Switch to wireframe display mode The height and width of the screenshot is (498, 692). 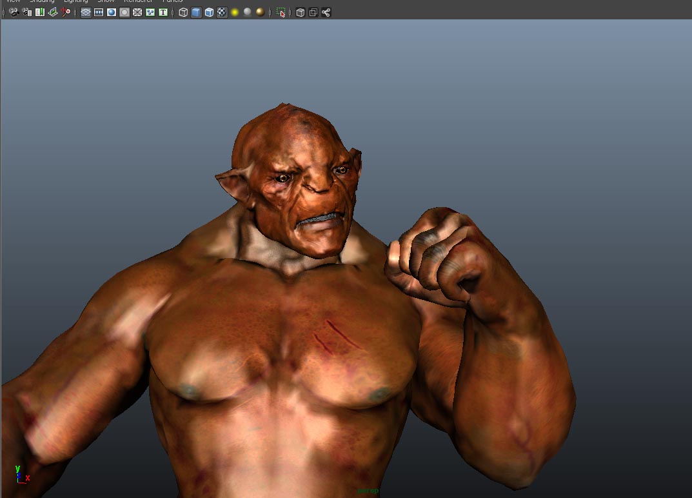(183, 12)
